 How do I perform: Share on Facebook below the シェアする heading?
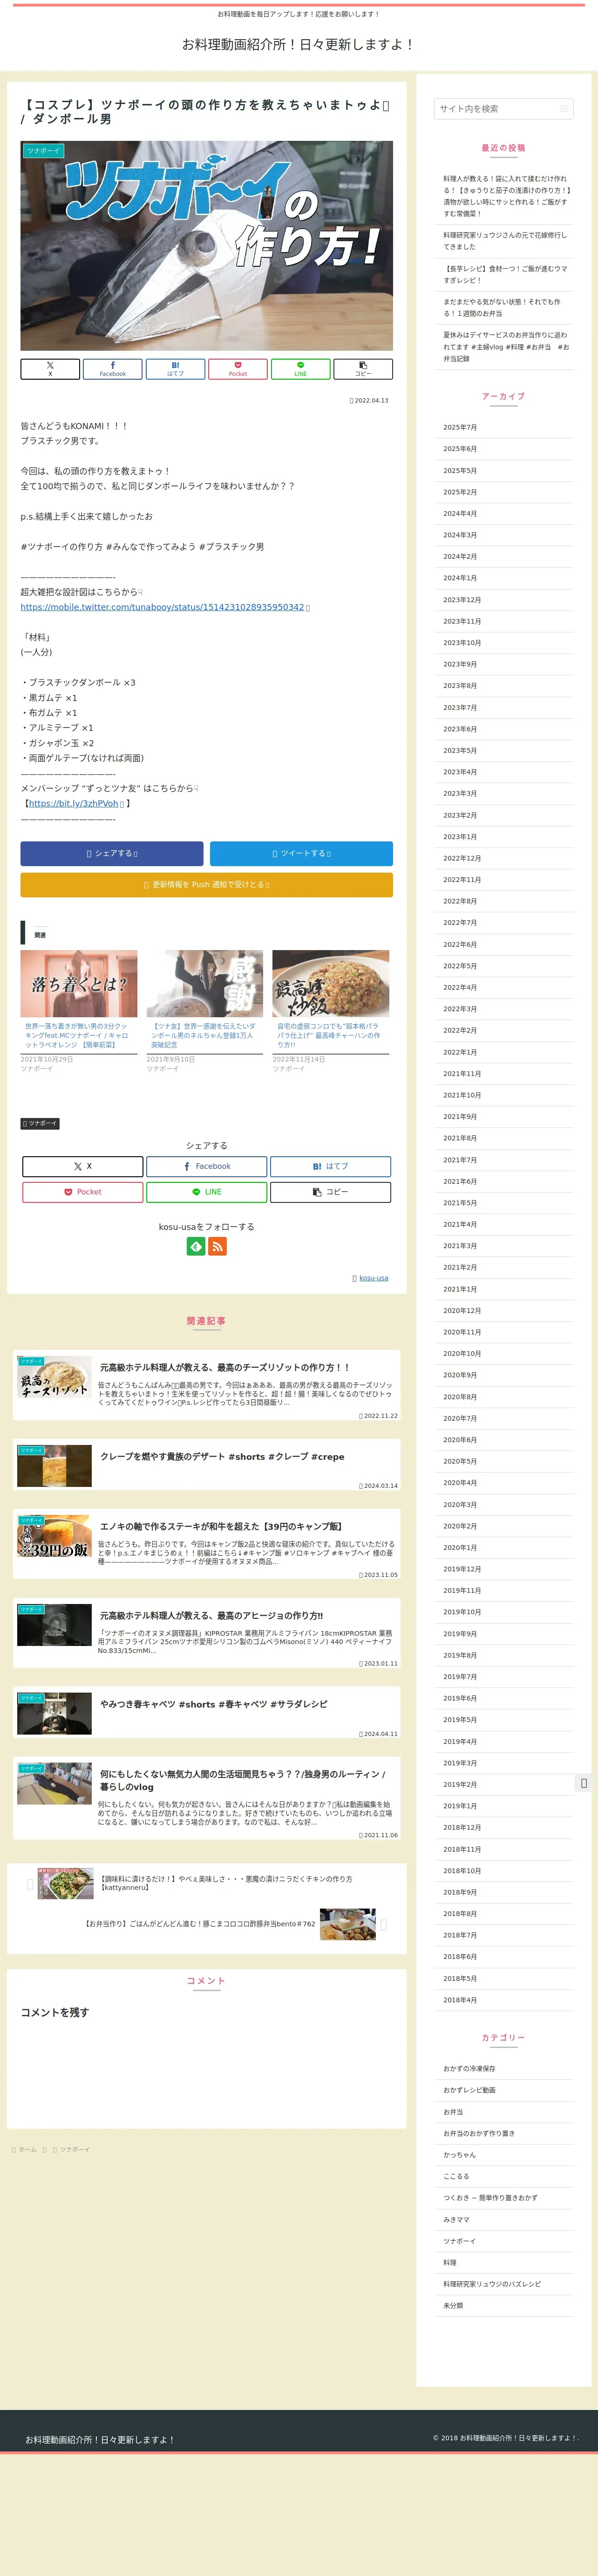point(207,1166)
